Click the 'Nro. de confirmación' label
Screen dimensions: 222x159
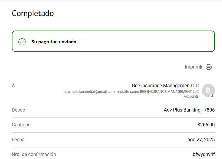point(34,155)
